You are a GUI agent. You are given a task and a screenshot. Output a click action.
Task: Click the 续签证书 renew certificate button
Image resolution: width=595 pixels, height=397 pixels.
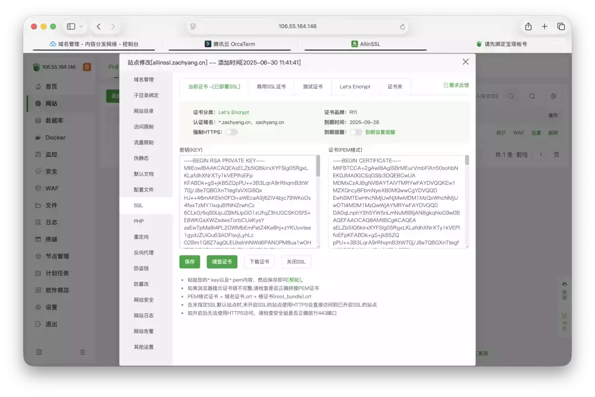(222, 262)
